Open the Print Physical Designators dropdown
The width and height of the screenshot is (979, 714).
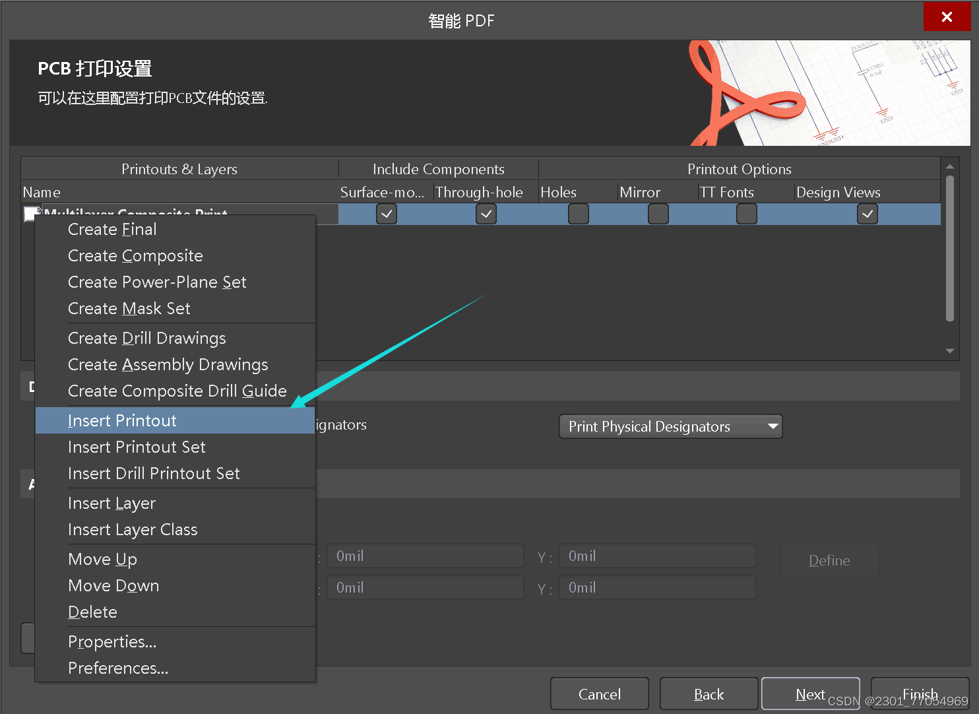point(671,426)
